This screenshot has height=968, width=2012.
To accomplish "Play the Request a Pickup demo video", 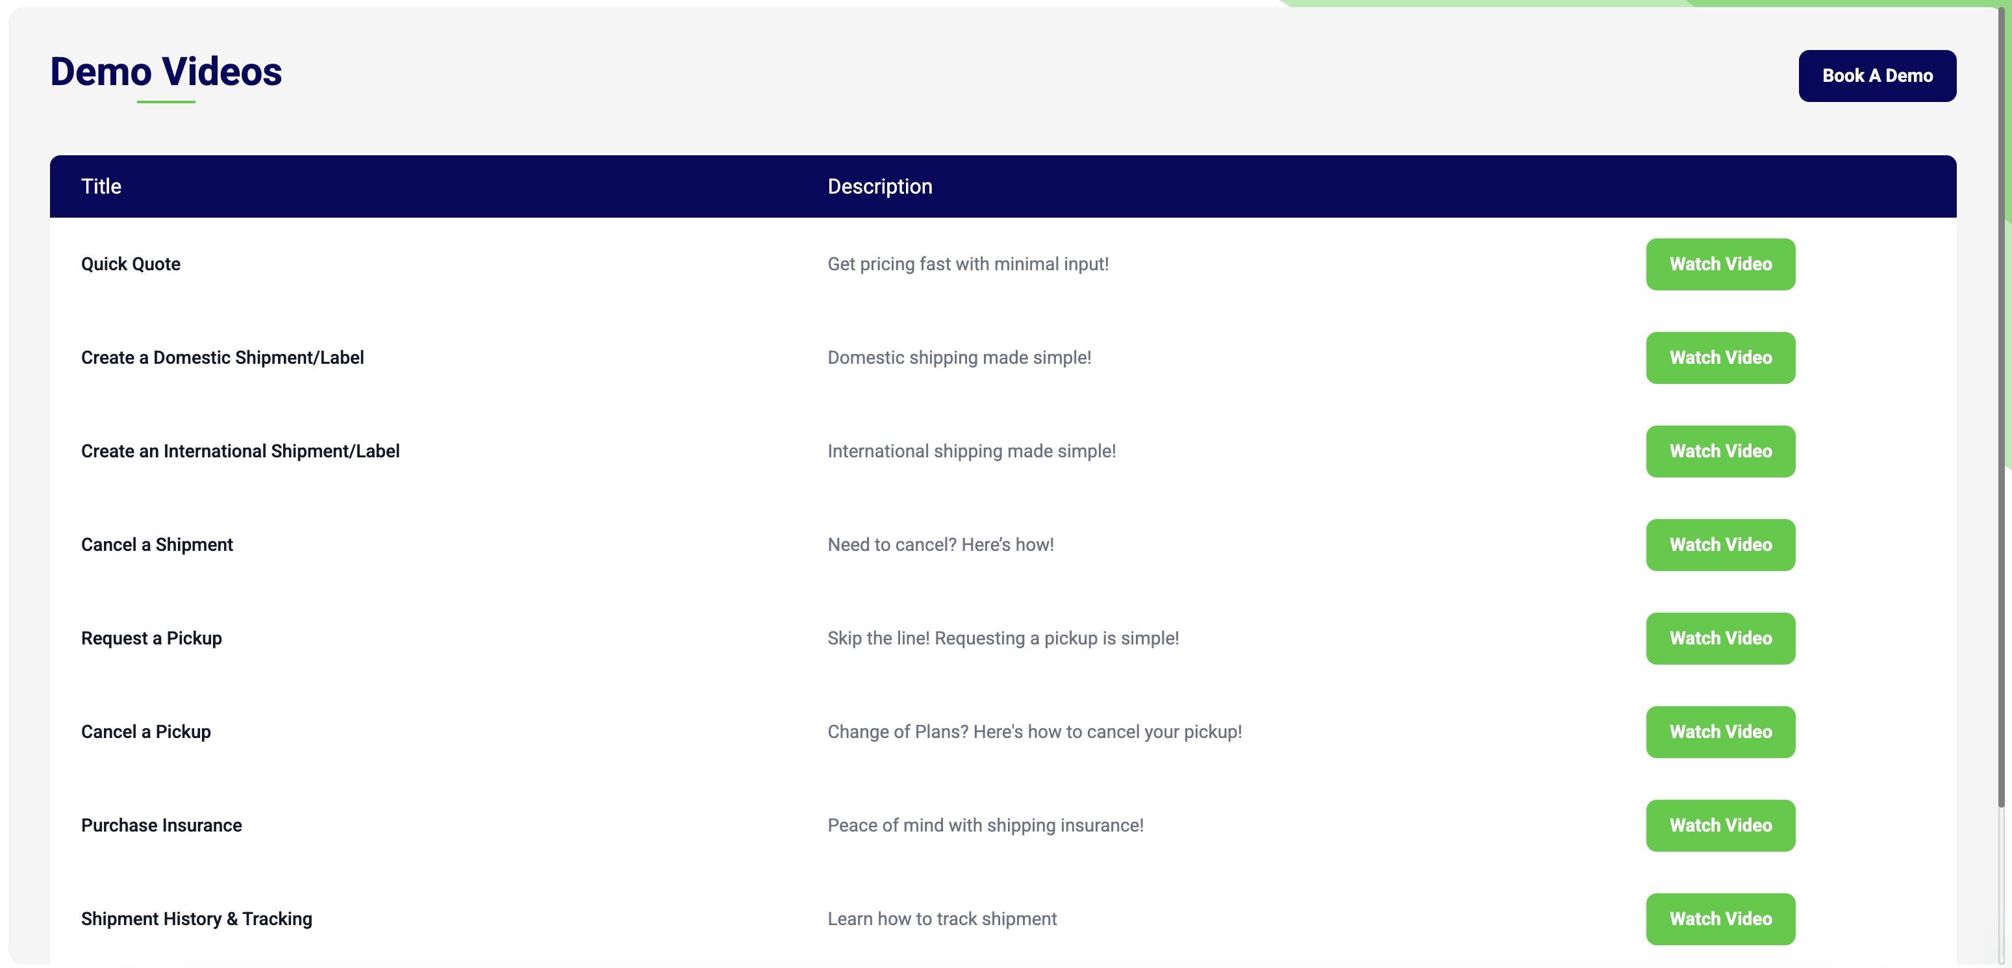I will point(1720,639).
